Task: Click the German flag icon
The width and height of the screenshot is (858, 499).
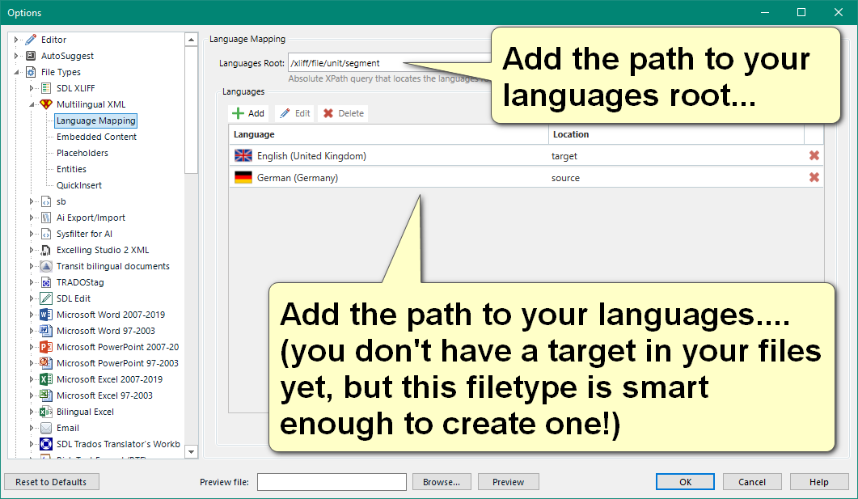Action: click(243, 177)
